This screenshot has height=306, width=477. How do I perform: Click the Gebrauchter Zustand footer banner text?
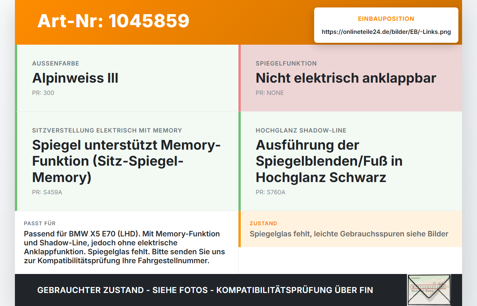coord(205,290)
